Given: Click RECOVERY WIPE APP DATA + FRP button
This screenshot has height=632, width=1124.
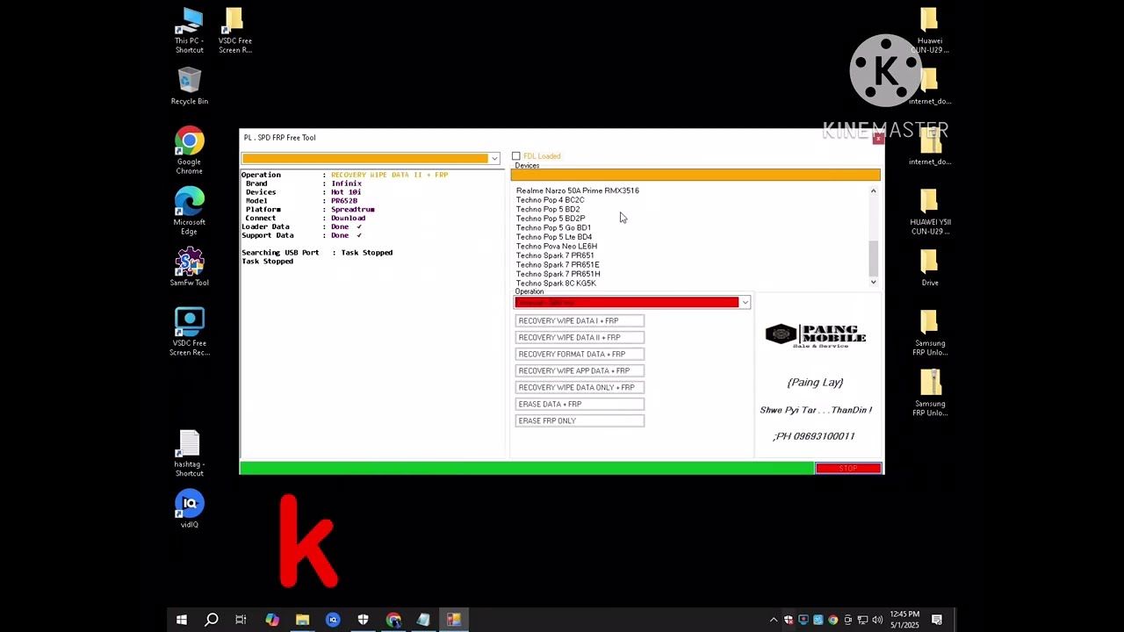Looking at the screenshot, I should point(580,370).
